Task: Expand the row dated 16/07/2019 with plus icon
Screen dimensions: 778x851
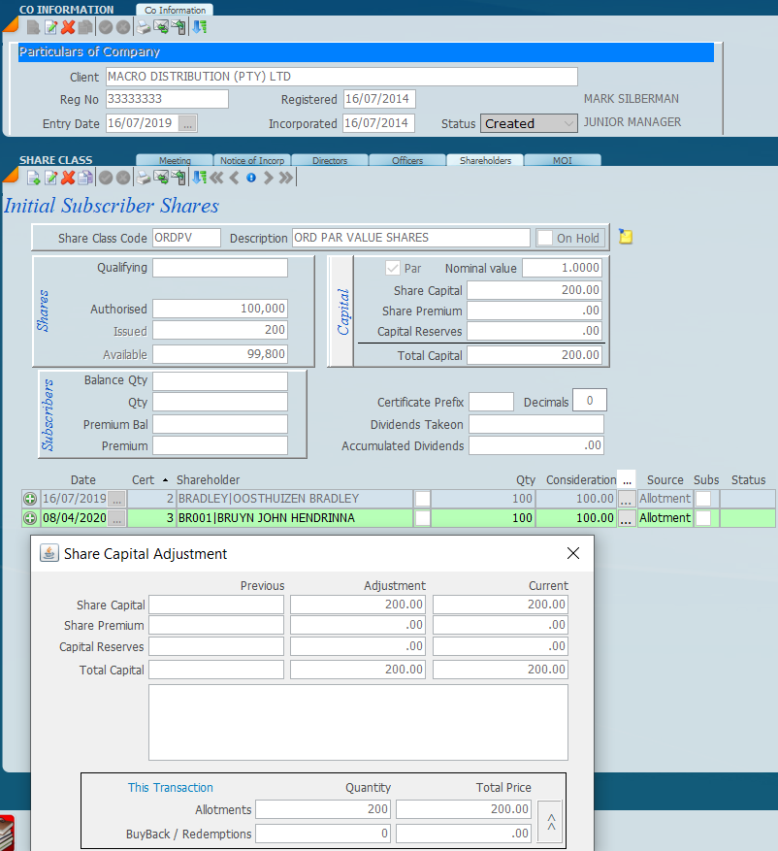Action: tap(30, 499)
